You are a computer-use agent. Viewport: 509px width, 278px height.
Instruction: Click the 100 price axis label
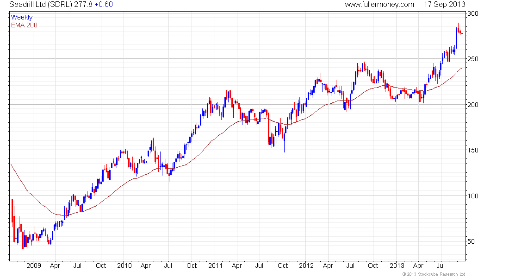coord(473,196)
